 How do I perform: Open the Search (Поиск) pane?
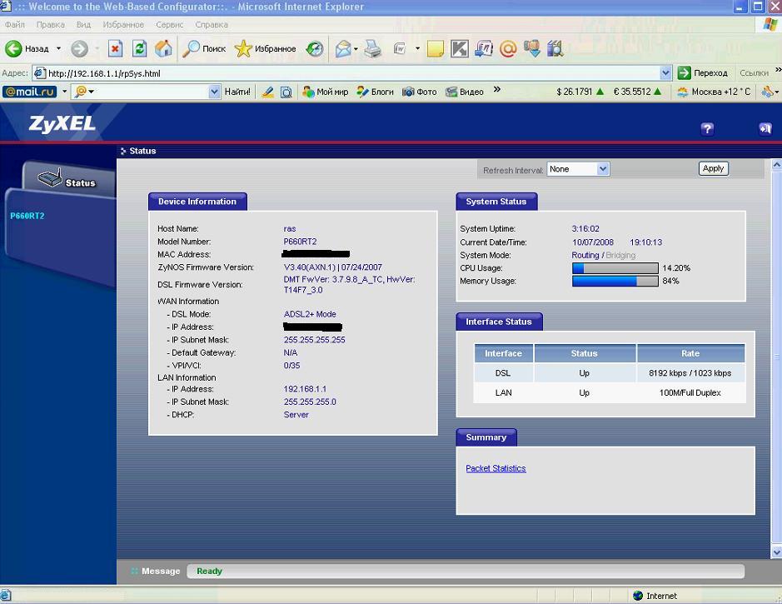point(204,49)
